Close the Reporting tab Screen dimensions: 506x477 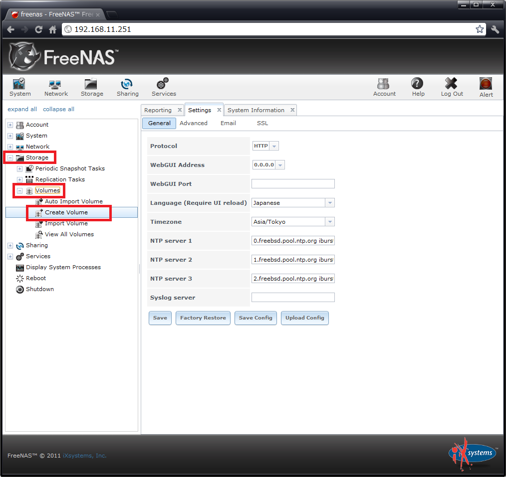pos(180,110)
